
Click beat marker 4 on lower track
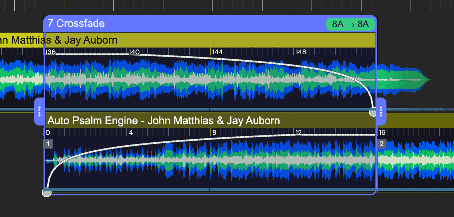click(131, 133)
